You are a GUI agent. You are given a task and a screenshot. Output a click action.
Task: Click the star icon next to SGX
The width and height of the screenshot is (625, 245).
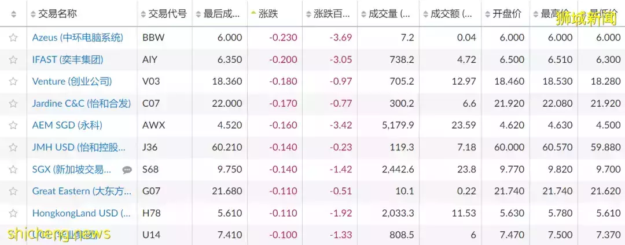tap(13, 169)
